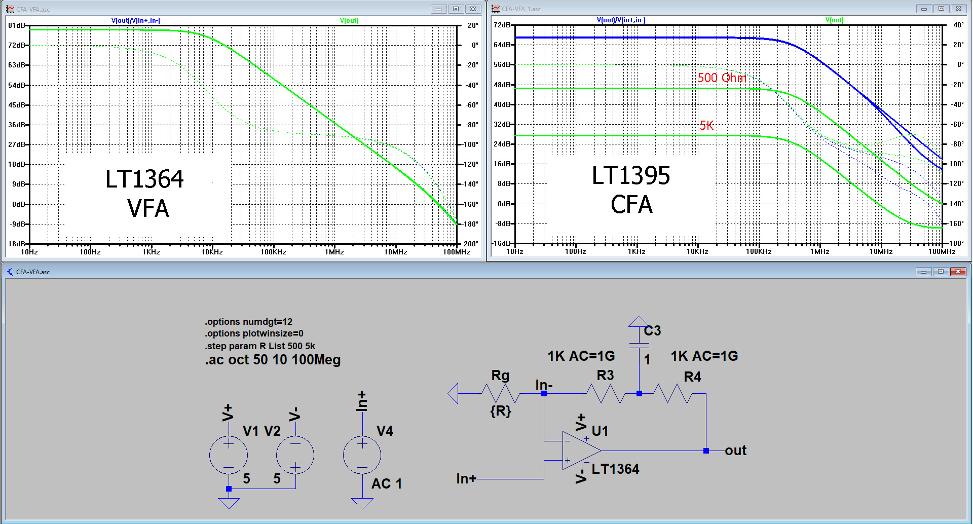Select the R4 resistor symbol
Screen dimensions: 973x524
coord(672,393)
